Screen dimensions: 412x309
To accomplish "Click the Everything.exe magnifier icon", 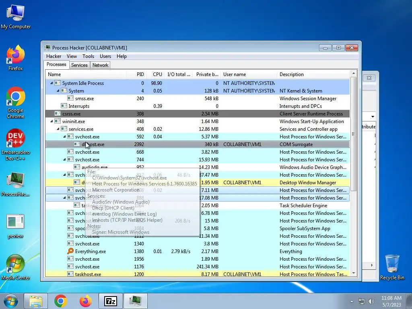I will pos(70,251).
